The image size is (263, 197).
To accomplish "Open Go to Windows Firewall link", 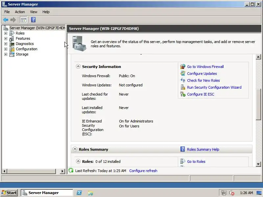I will 205,67.
